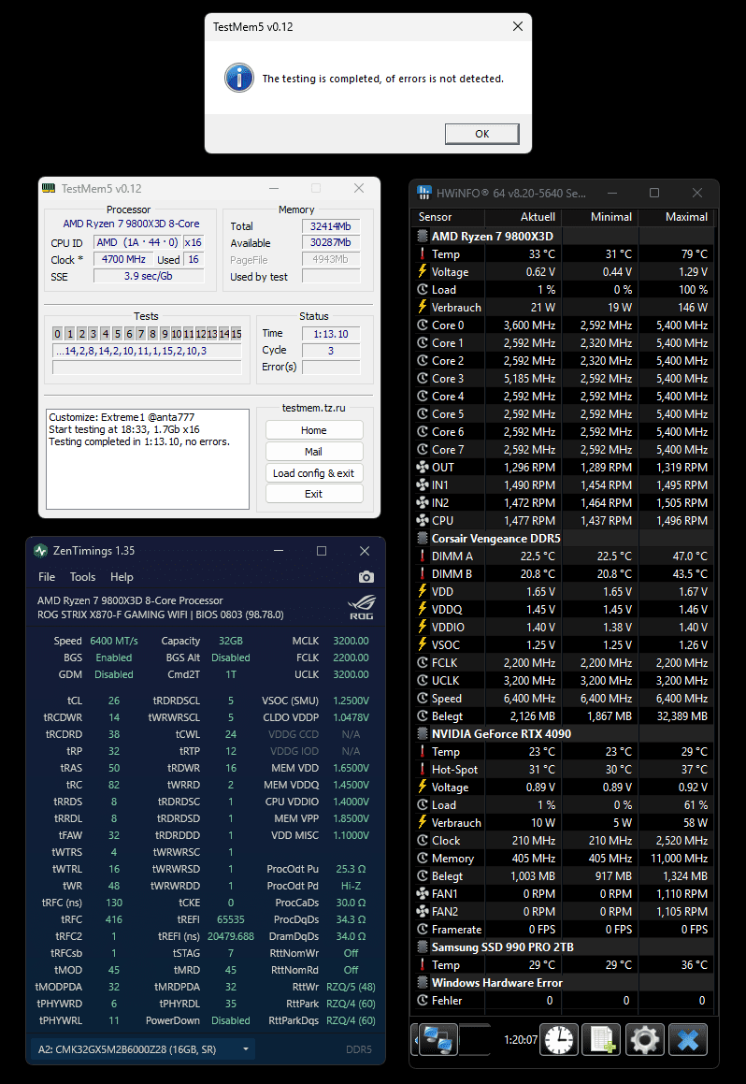This screenshot has width=746, height=1084.
Task: Click the MEM VDD value 1.6500V
Action: [351, 768]
